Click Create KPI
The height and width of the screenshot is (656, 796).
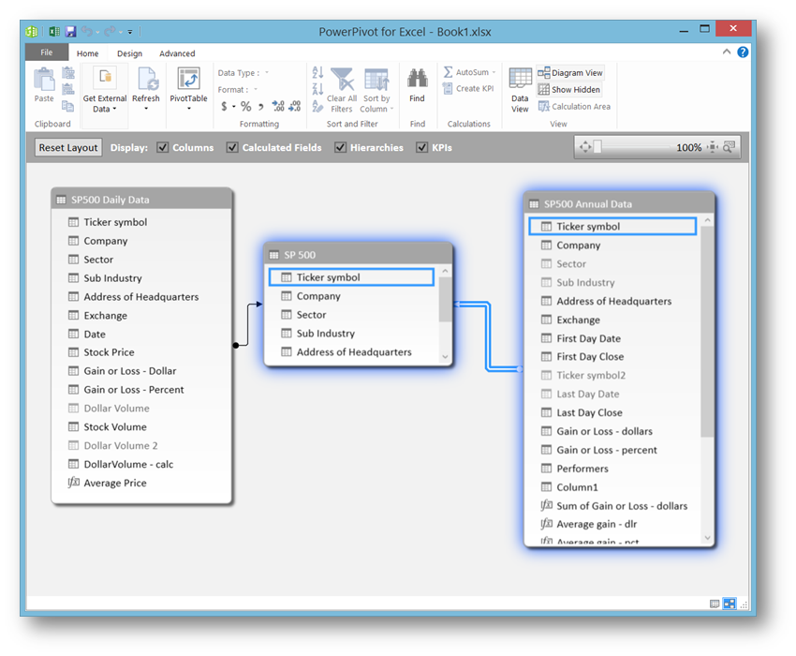click(x=468, y=88)
